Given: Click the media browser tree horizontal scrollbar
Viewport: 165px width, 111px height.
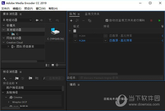Looking at the screenshot, I should point(19,61).
